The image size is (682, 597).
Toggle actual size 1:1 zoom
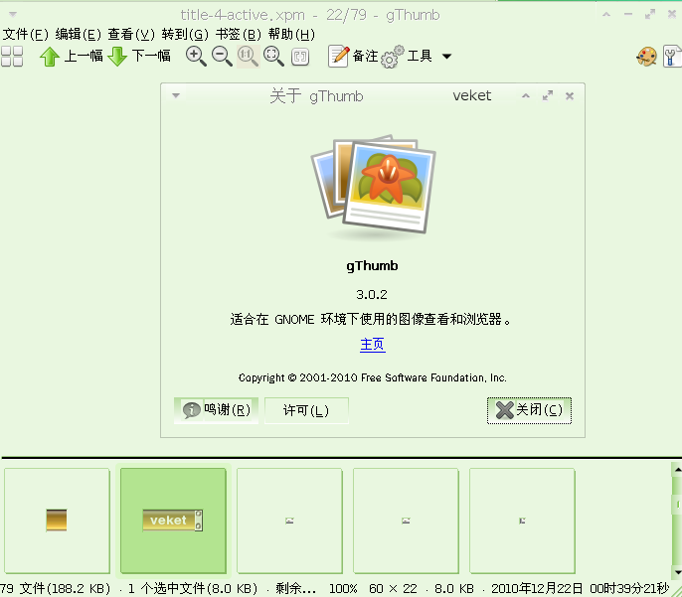[248, 56]
